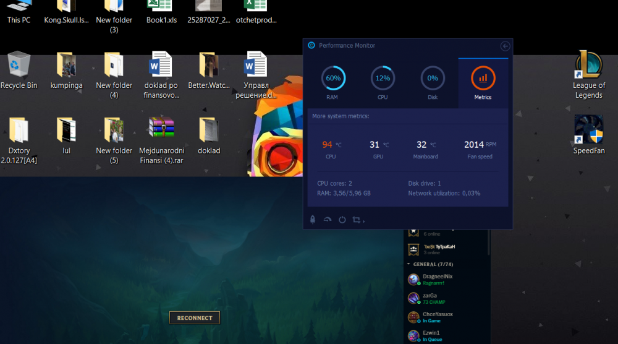Click the RAM: 3,56/5,96 GB text
The height and width of the screenshot is (344, 618).
(x=344, y=193)
